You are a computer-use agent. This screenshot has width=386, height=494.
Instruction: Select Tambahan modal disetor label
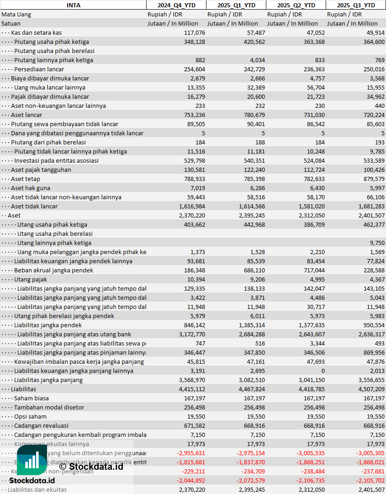(49, 407)
